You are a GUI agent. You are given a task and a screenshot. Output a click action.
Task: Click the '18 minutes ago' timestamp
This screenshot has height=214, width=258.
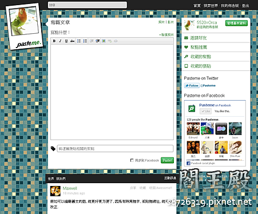(x=74, y=193)
